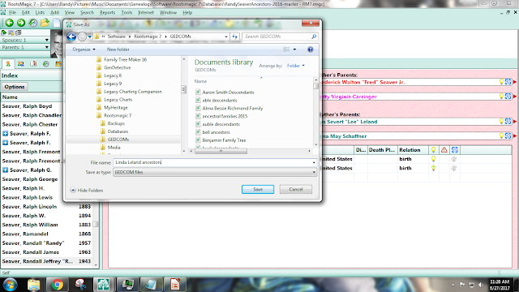Screen dimensions: 519x292
Task: Expand the plus box beside Seaver, Ralph G.
Action: pyautogui.click(x=6, y=170)
